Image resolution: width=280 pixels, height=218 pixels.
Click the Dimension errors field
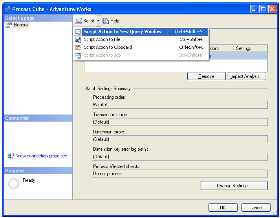[x=180, y=139]
